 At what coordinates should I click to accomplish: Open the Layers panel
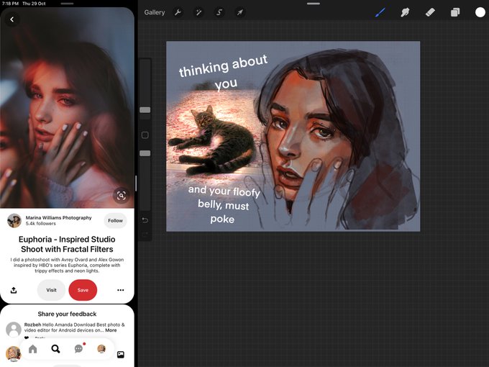[455, 12]
